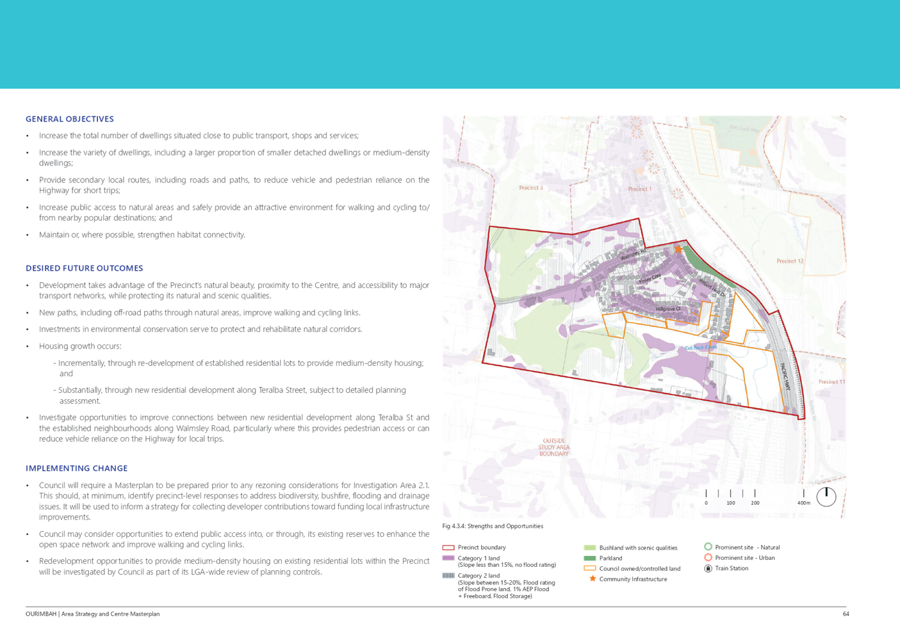The width and height of the screenshot is (900, 636).
Task: Select the hatched Category 2 land swatch
Action: (448, 575)
